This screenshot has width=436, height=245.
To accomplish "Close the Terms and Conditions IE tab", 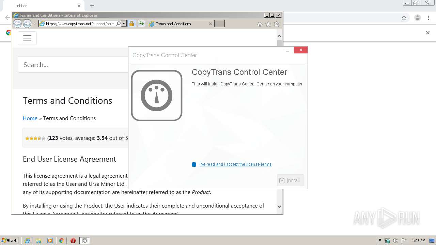I will click(210, 24).
